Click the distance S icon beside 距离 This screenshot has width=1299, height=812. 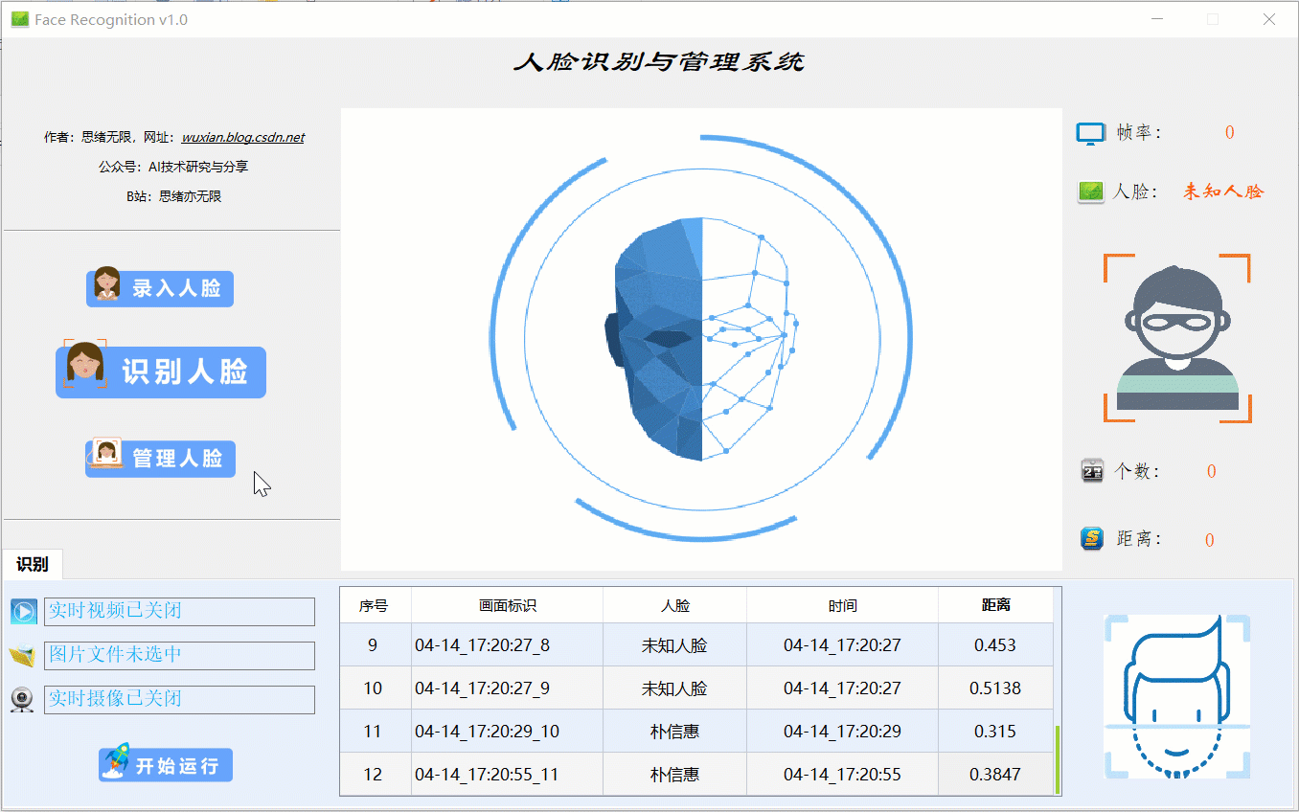tap(1092, 539)
